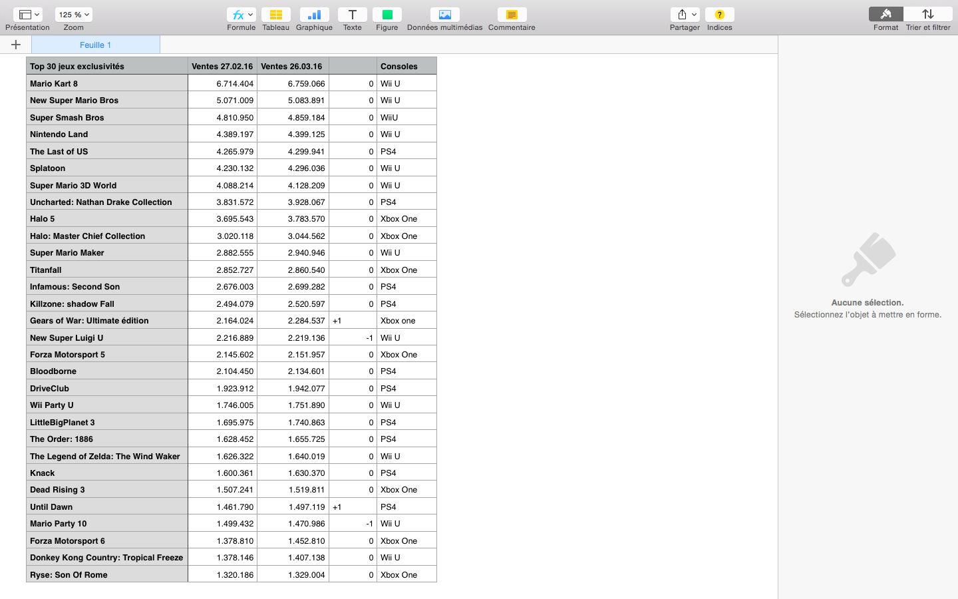The height and width of the screenshot is (599, 958).
Task: Click the Halo 5 row label
Action: tap(107, 218)
